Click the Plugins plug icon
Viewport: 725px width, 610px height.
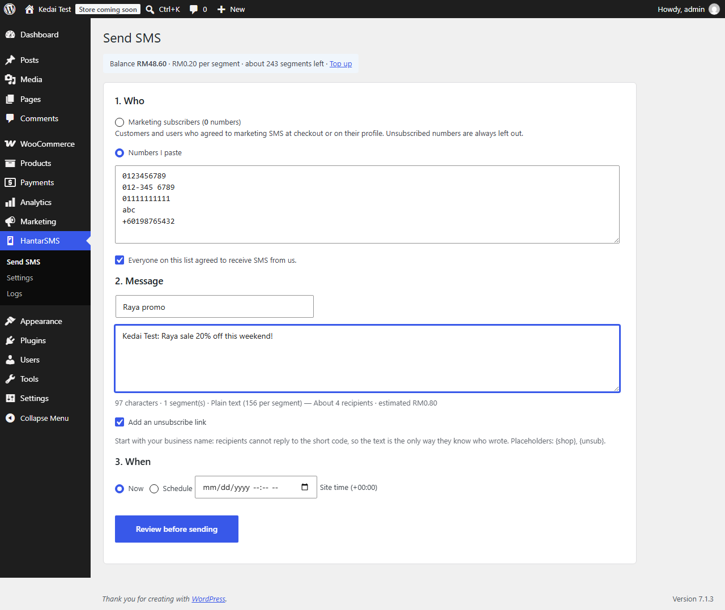[x=10, y=340]
